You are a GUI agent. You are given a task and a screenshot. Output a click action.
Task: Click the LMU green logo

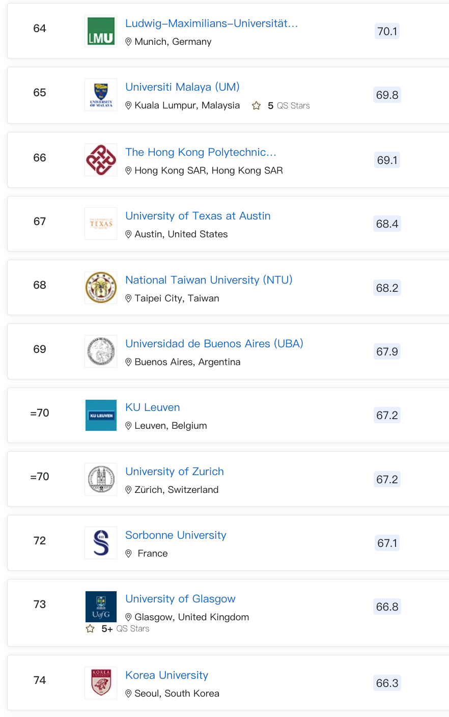[x=101, y=31]
